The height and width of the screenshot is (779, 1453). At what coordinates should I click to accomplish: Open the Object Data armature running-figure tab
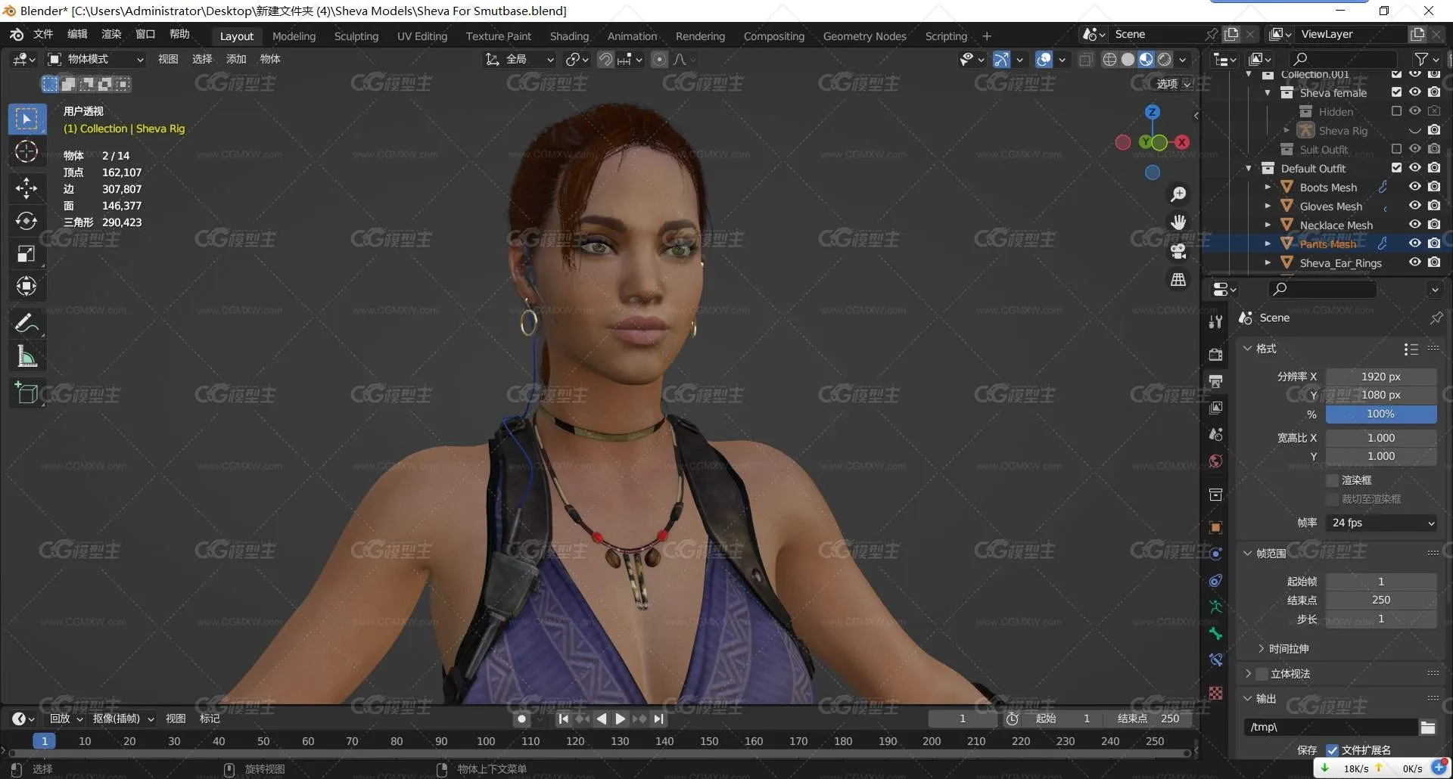[1215, 607]
